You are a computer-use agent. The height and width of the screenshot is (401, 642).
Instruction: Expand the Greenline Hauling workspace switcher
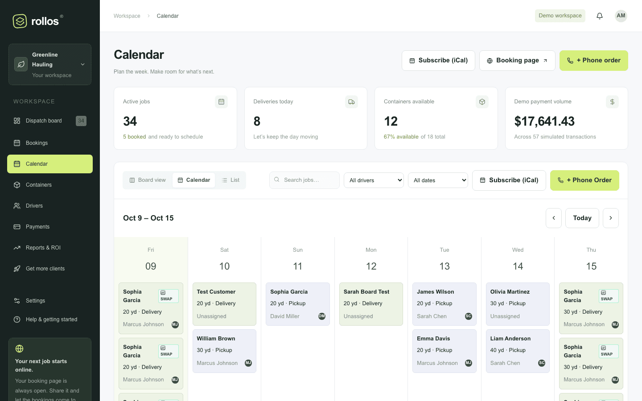click(50, 65)
